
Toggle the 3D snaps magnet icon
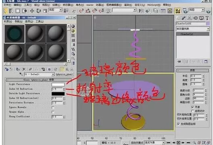(x=81, y=11)
